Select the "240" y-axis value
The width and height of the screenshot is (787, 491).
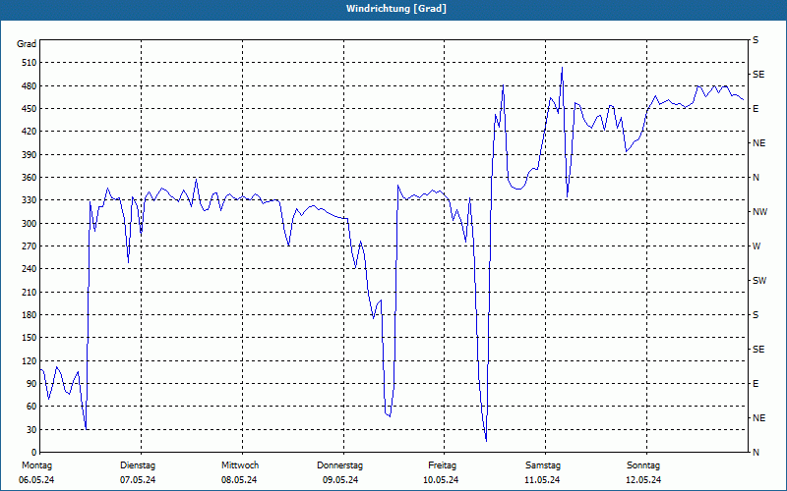pos(30,269)
